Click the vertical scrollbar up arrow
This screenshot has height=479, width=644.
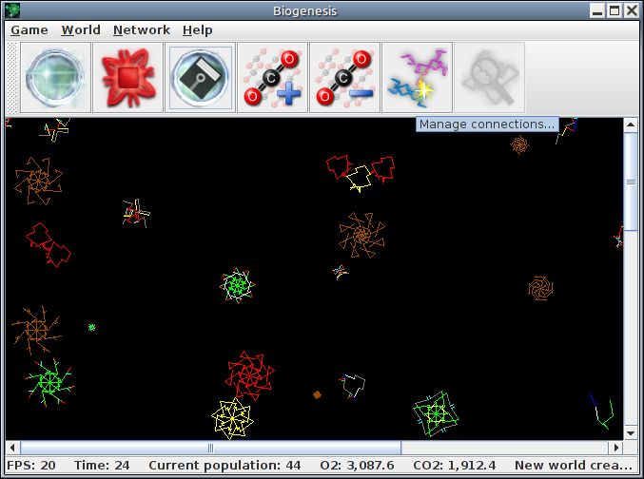point(631,125)
